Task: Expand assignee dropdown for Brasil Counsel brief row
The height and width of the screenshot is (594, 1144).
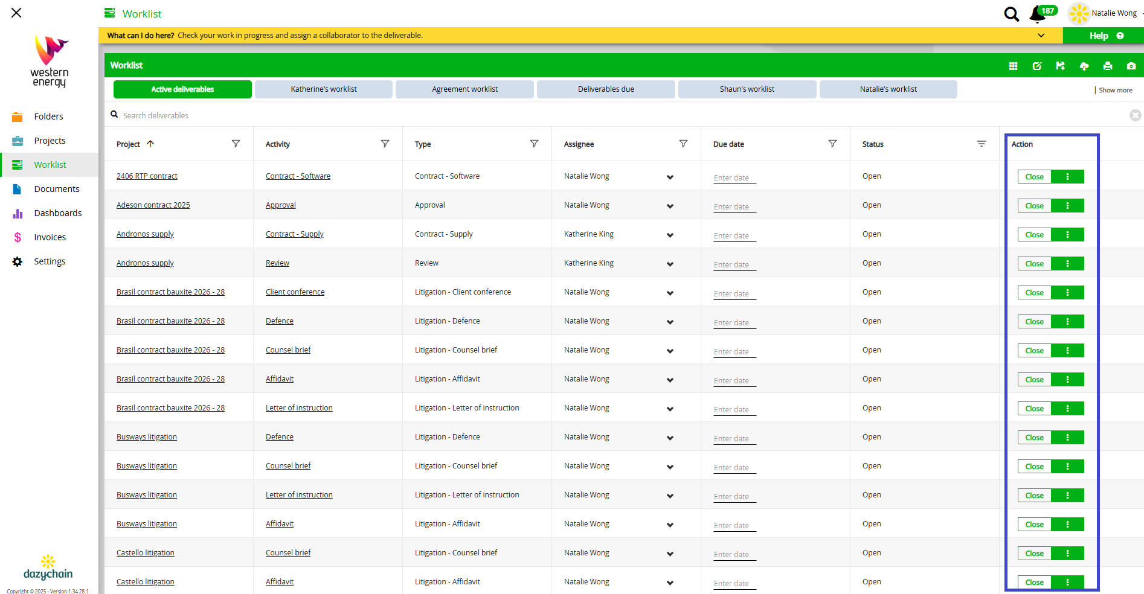Action: [x=670, y=351]
